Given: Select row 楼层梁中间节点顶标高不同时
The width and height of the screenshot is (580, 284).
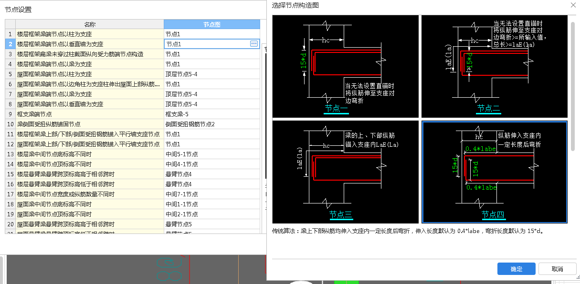Looking at the screenshot, I should point(90,164).
